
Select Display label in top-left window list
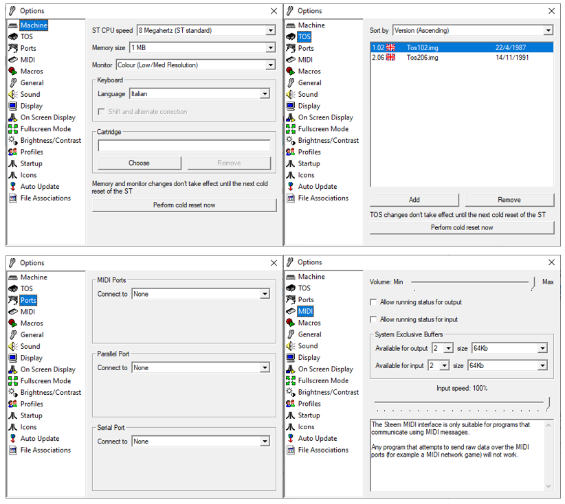click(x=32, y=106)
